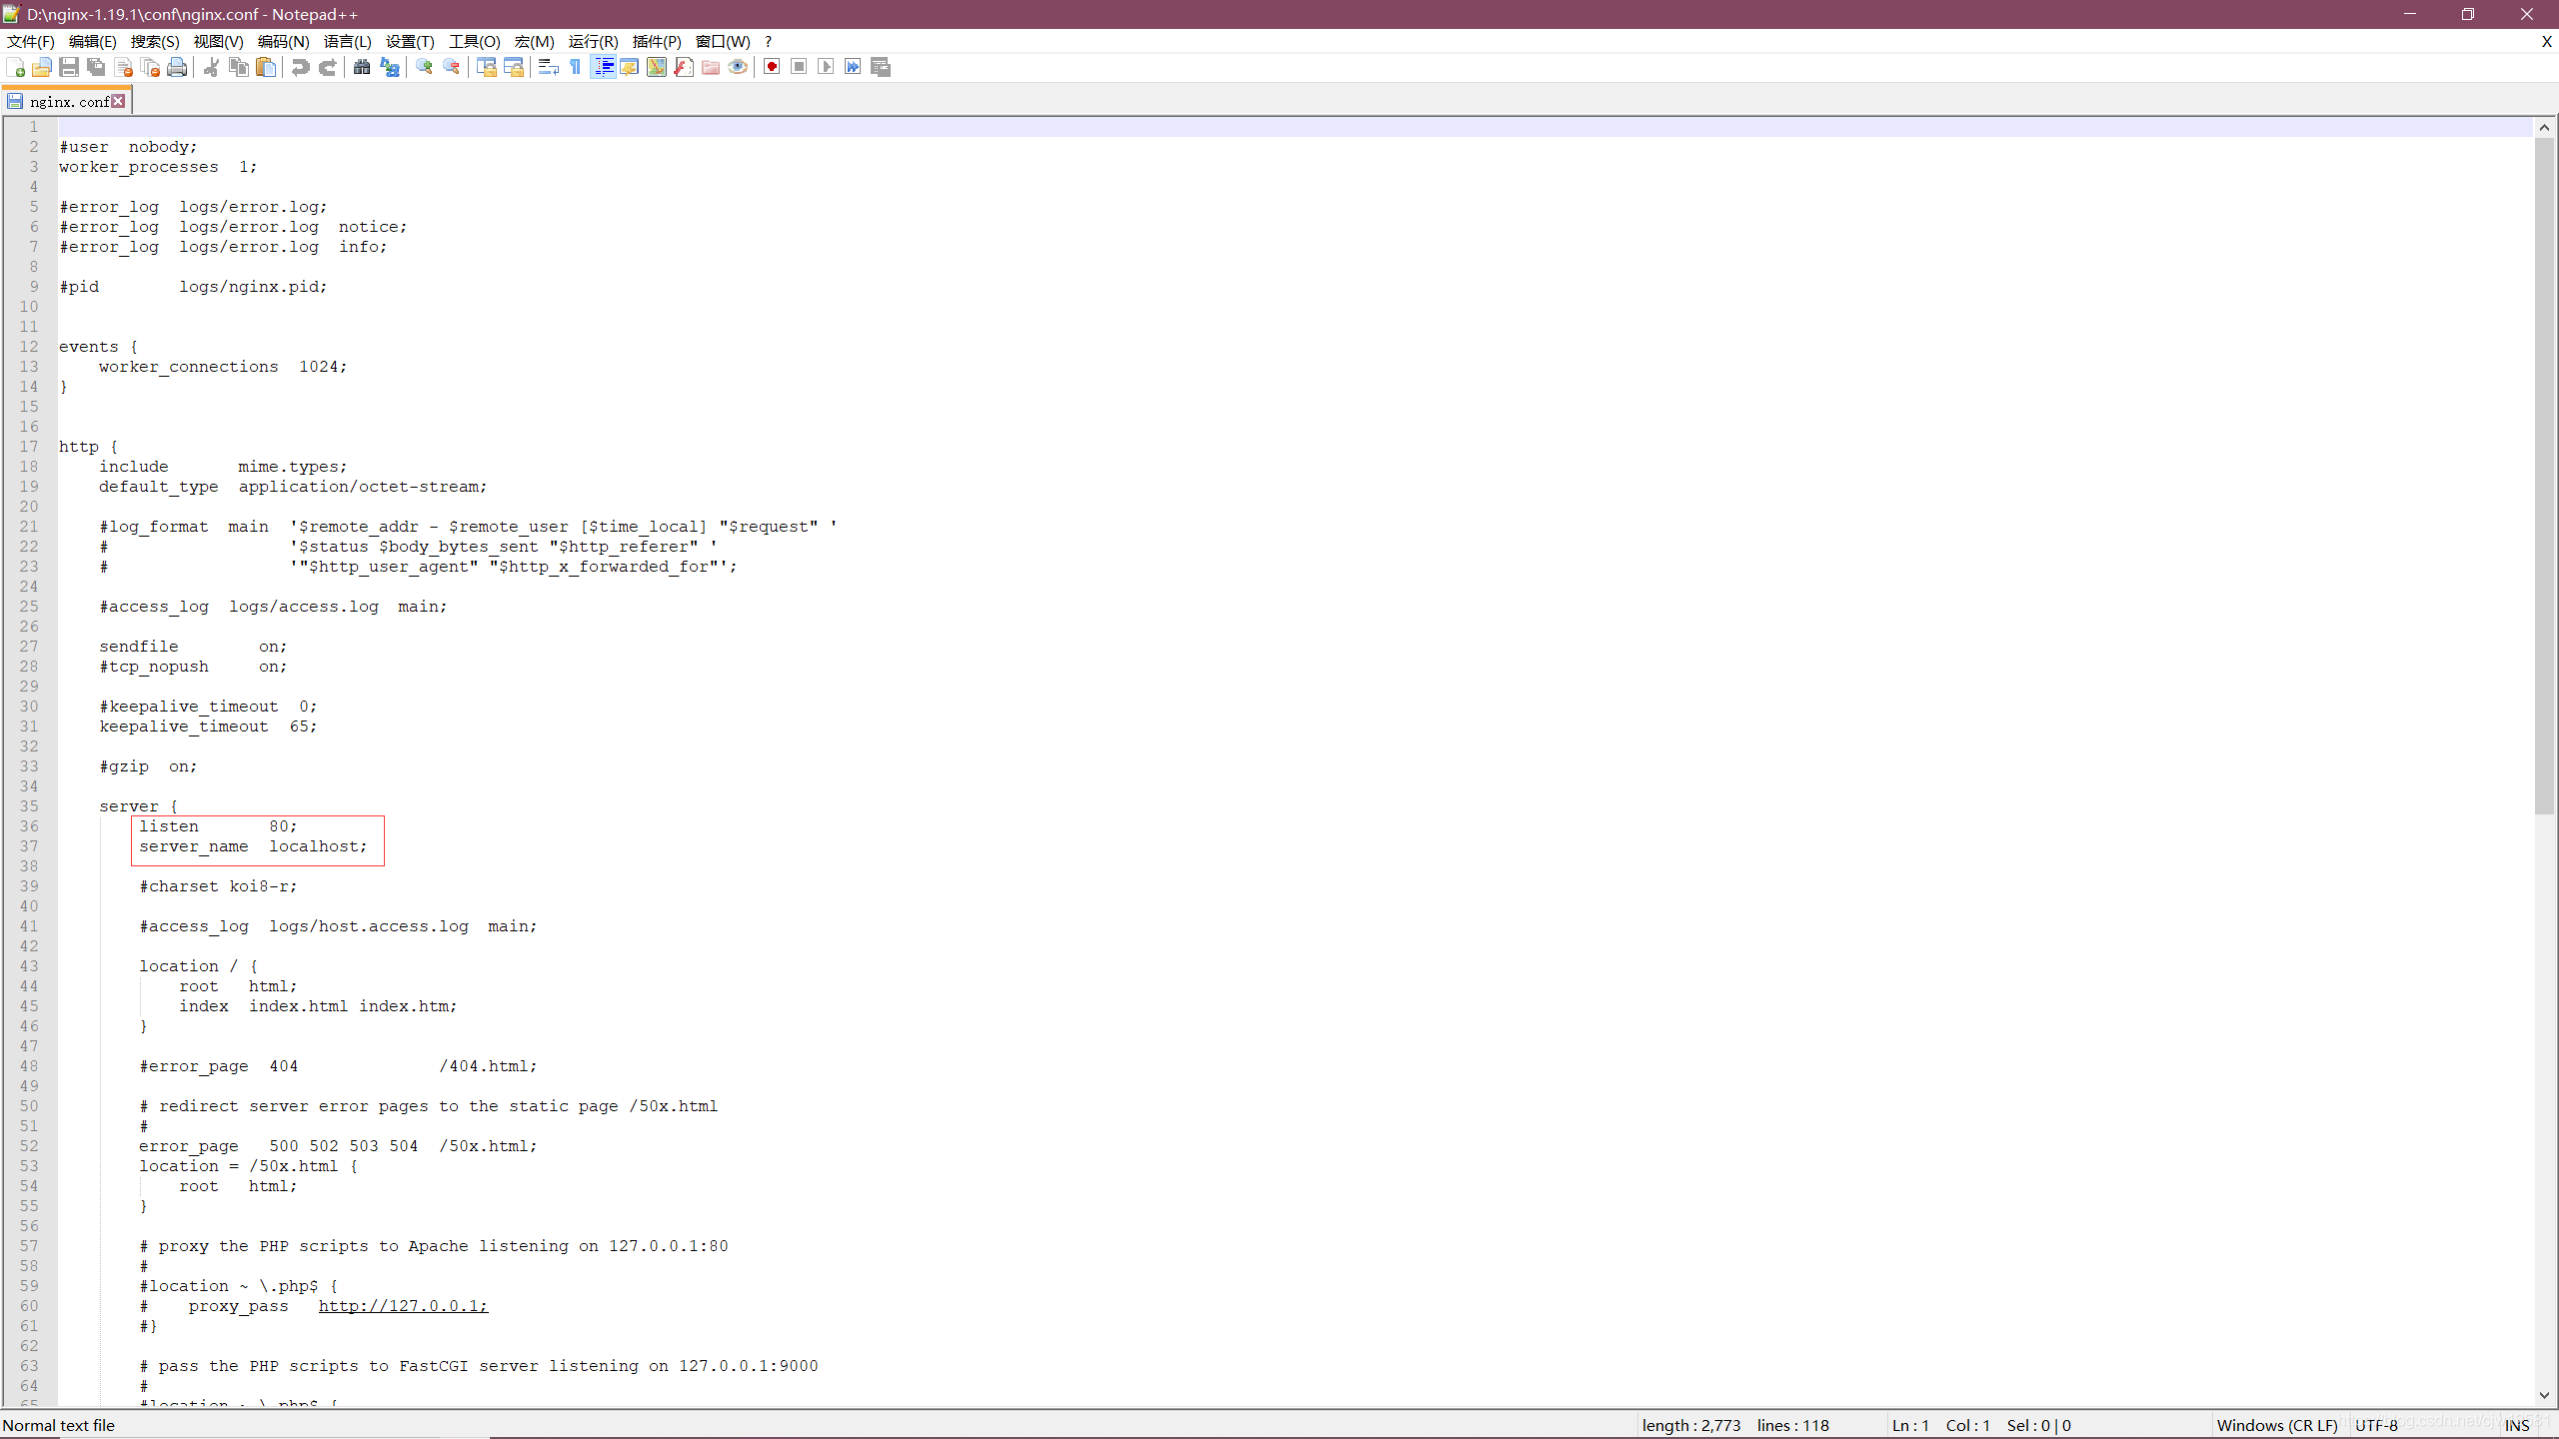
Task: Click line number 36 in the margin
Action: [x=29, y=825]
